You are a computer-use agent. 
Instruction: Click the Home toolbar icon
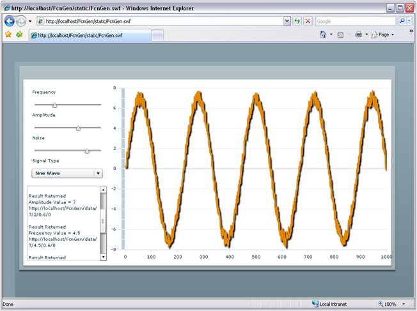click(x=324, y=34)
